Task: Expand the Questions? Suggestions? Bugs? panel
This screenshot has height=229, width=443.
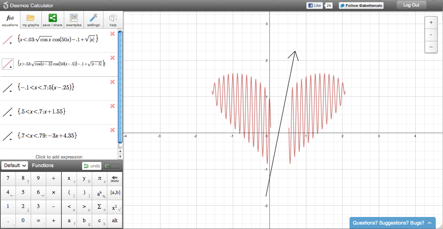Action: 392,223
